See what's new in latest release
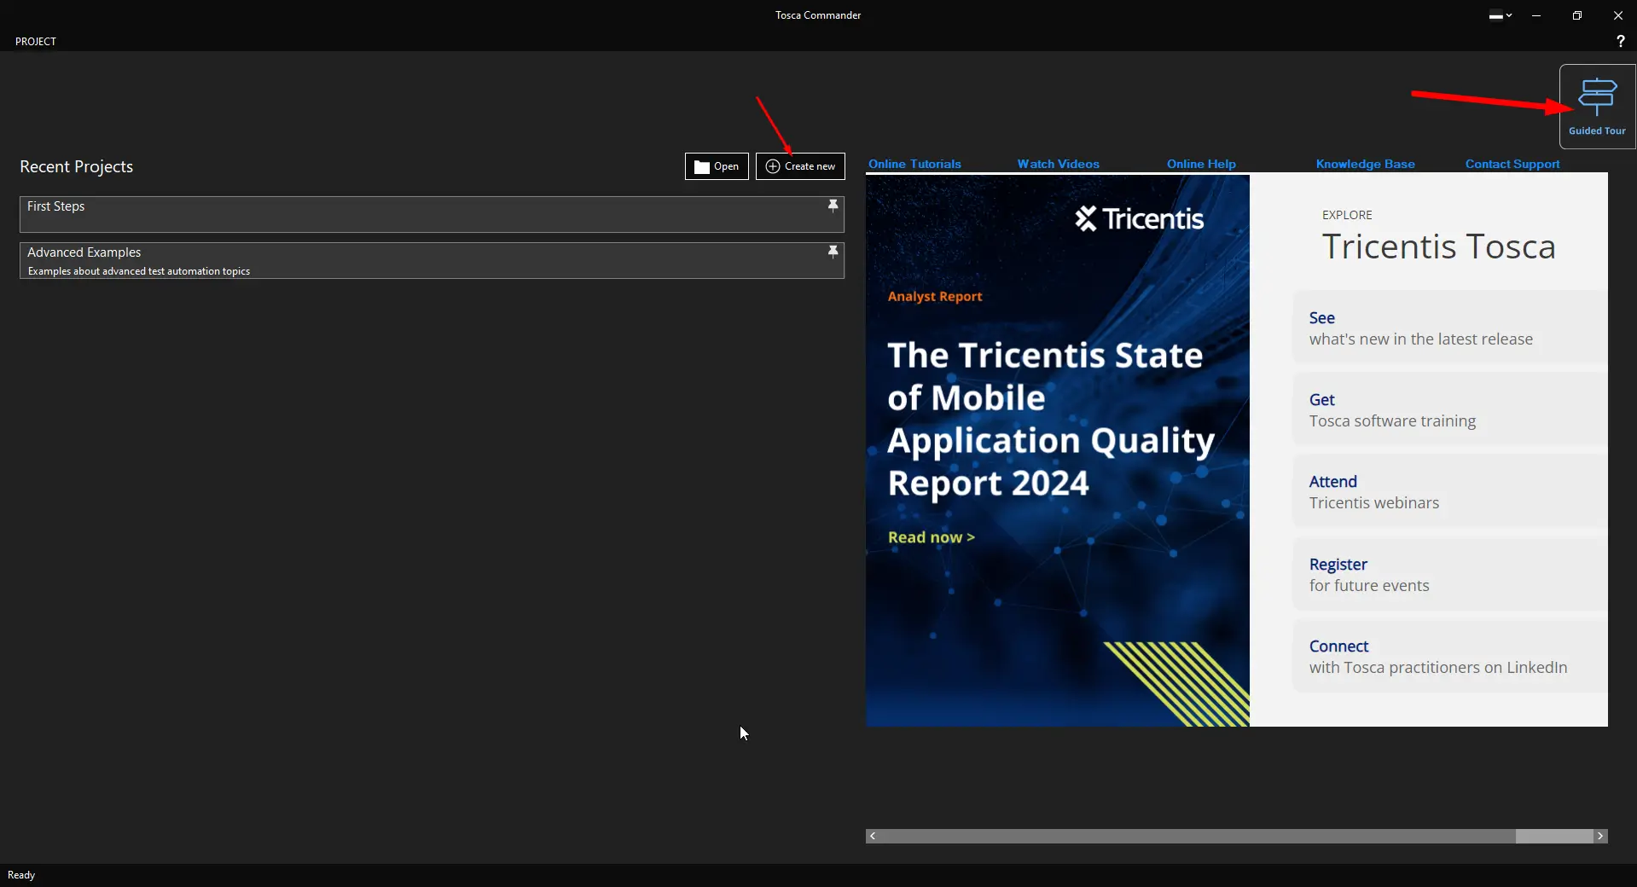The image size is (1637, 887). 1420,328
